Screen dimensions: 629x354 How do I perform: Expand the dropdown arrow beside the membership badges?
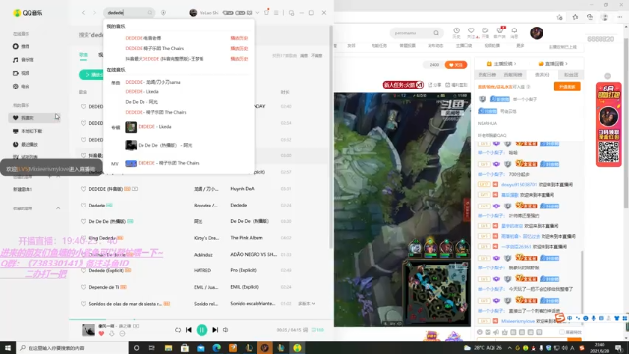pos(257,13)
